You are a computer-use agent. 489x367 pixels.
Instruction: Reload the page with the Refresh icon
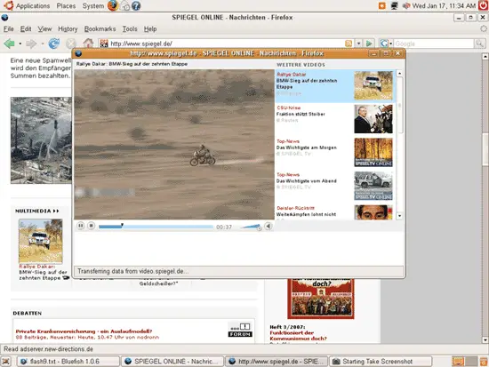pyautogui.click(x=54, y=44)
